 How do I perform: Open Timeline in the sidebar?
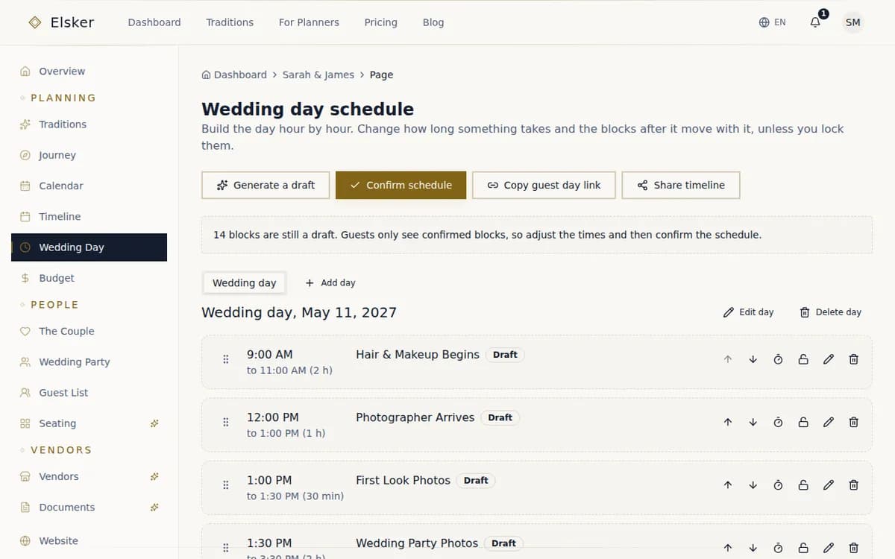(89, 216)
